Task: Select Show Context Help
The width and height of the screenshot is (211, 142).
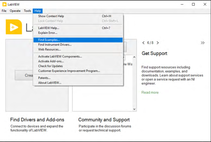Action: 78,16
